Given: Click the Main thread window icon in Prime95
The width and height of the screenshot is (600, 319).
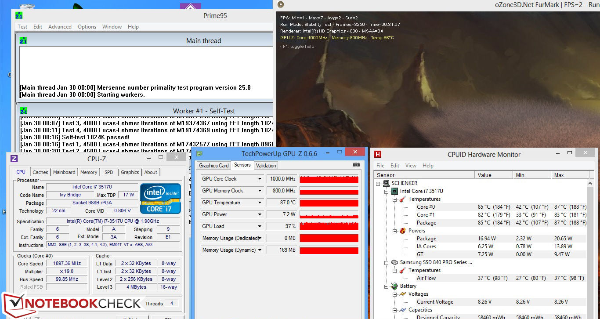Looking at the screenshot, I should [x=23, y=40].
